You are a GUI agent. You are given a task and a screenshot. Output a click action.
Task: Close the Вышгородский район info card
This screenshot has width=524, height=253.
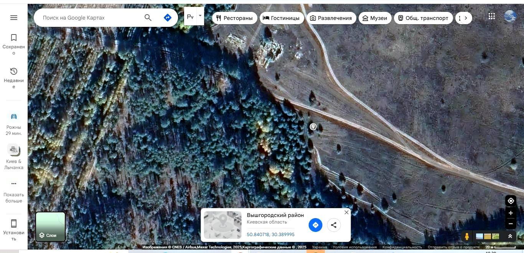[346, 212]
